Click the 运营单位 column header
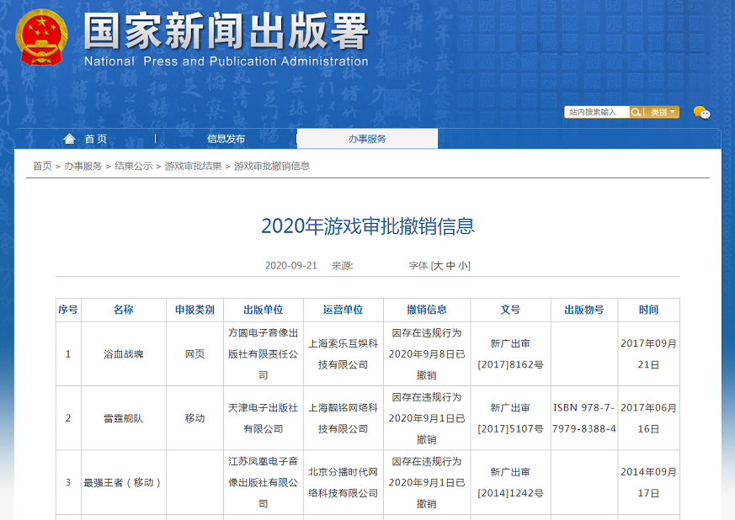This screenshot has width=735, height=520. click(x=343, y=310)
